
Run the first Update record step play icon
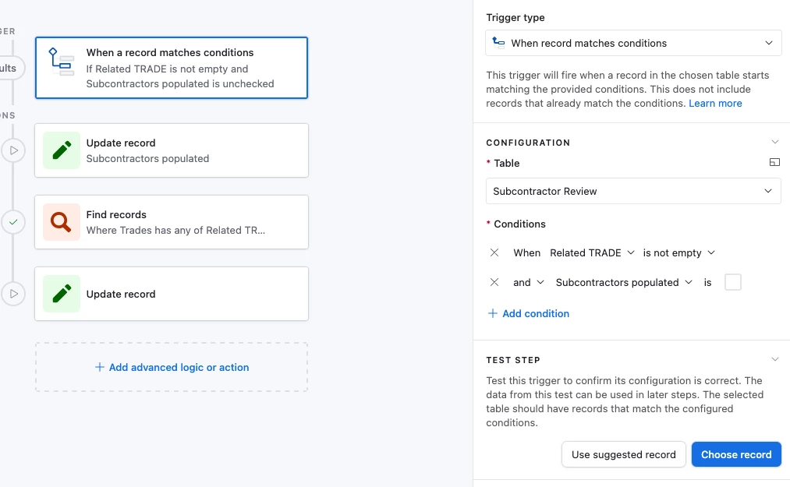click(x=13, y=150)
